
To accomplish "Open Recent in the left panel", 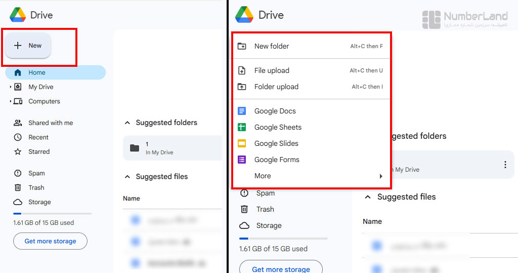I will (x=38, y=137).
